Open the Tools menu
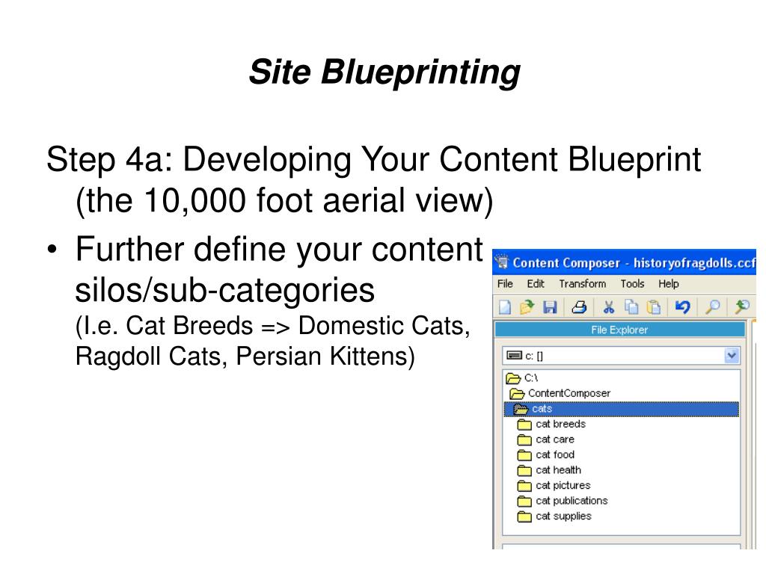Screen dimensions: 766x574 click(x=632, y=283)
